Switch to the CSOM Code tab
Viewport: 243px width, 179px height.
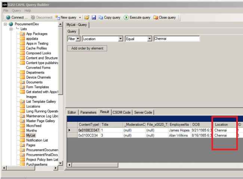coord(121,112)
